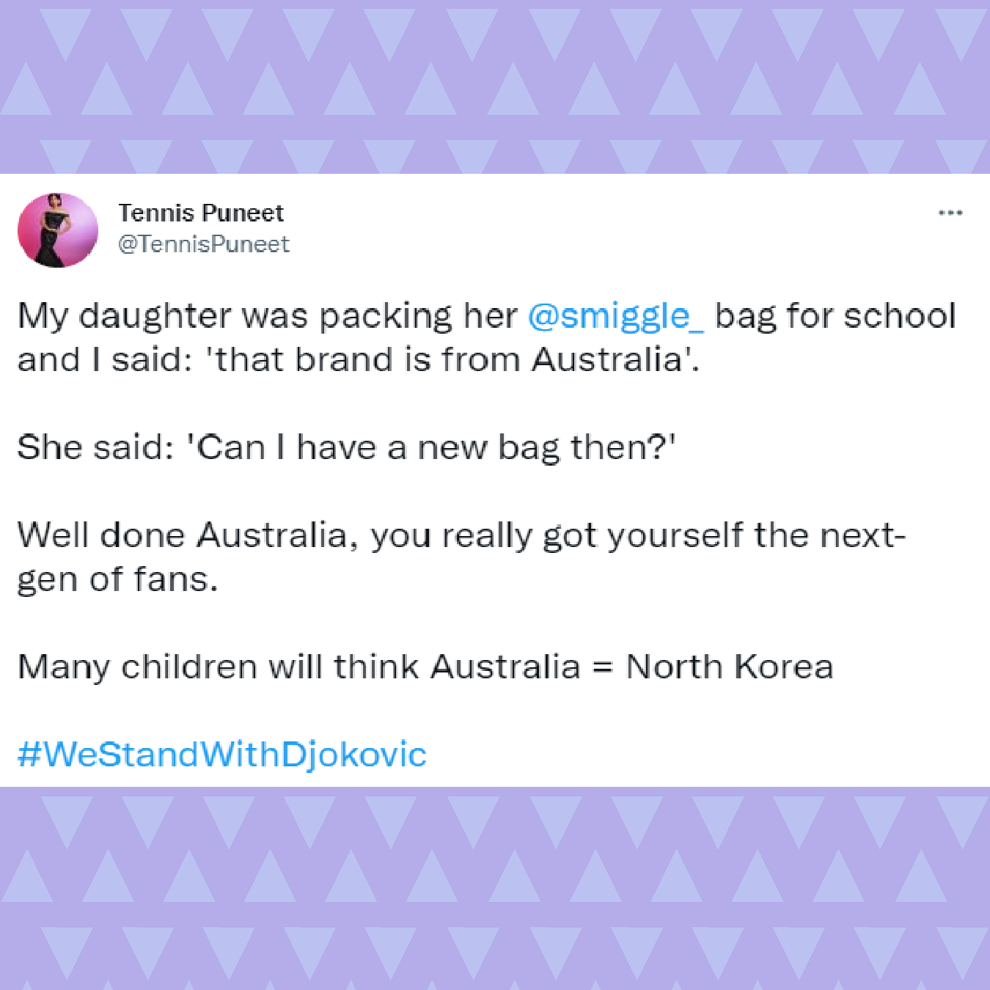
Task: Select the words 'North Korea' in the tweet
Action: coord(730,667)
